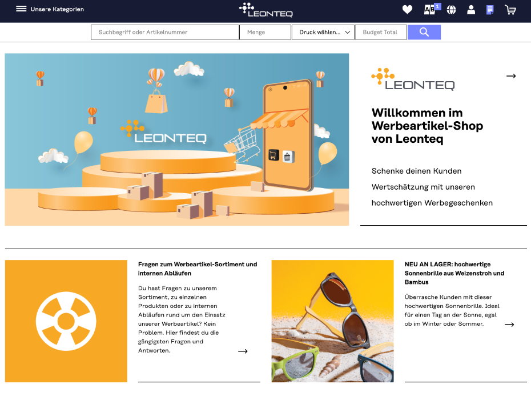Open the user account icon
This screenshot has width=531, height=400.
click(471, 10)
